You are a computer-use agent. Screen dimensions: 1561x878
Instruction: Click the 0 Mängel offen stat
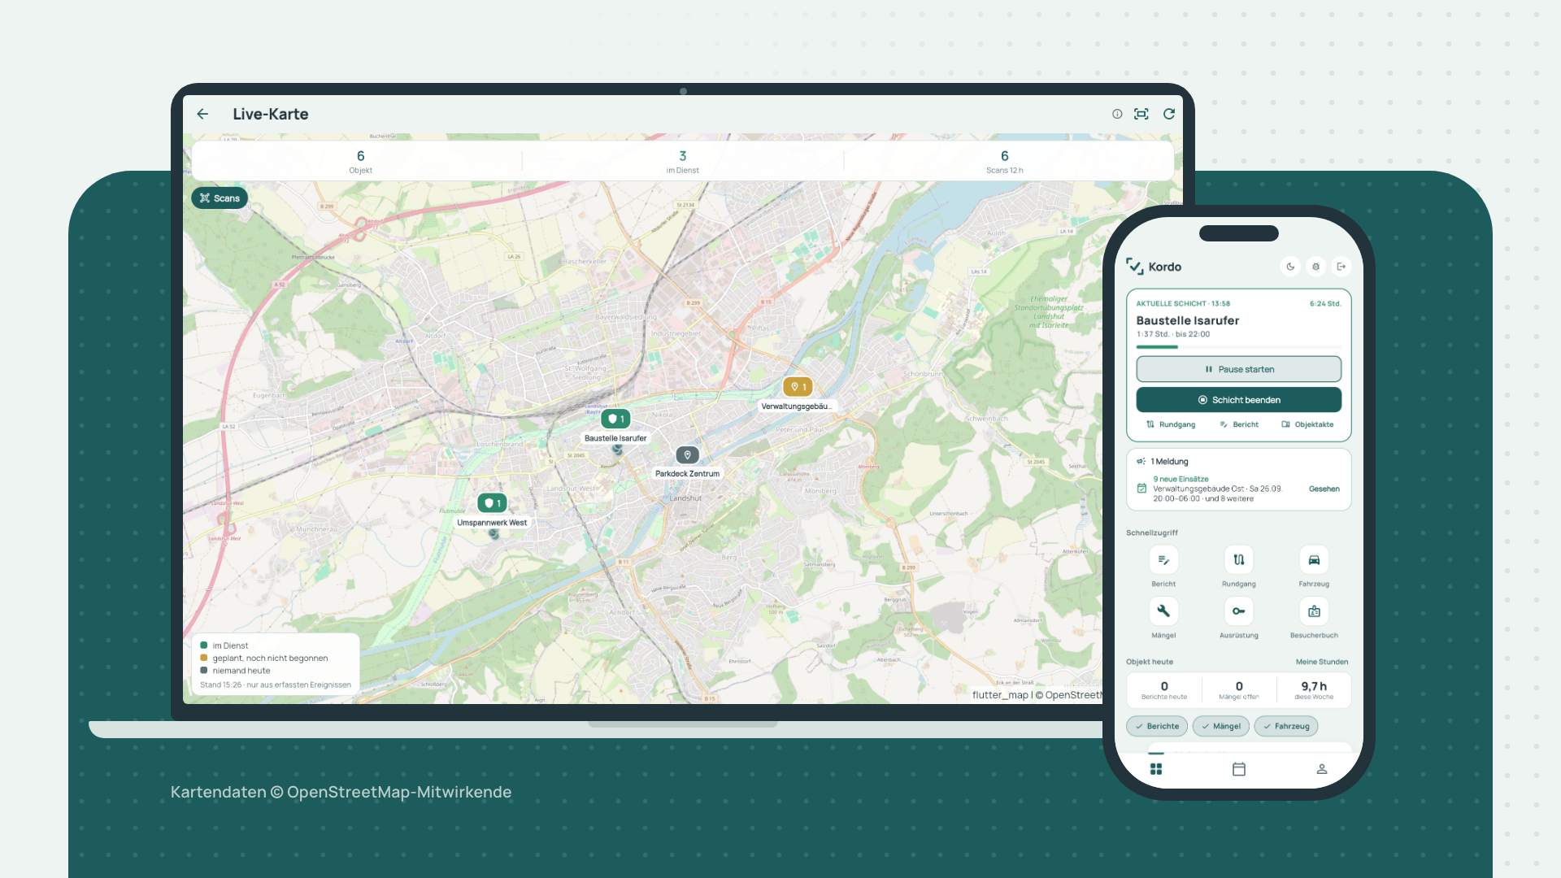pos(1239,690)
